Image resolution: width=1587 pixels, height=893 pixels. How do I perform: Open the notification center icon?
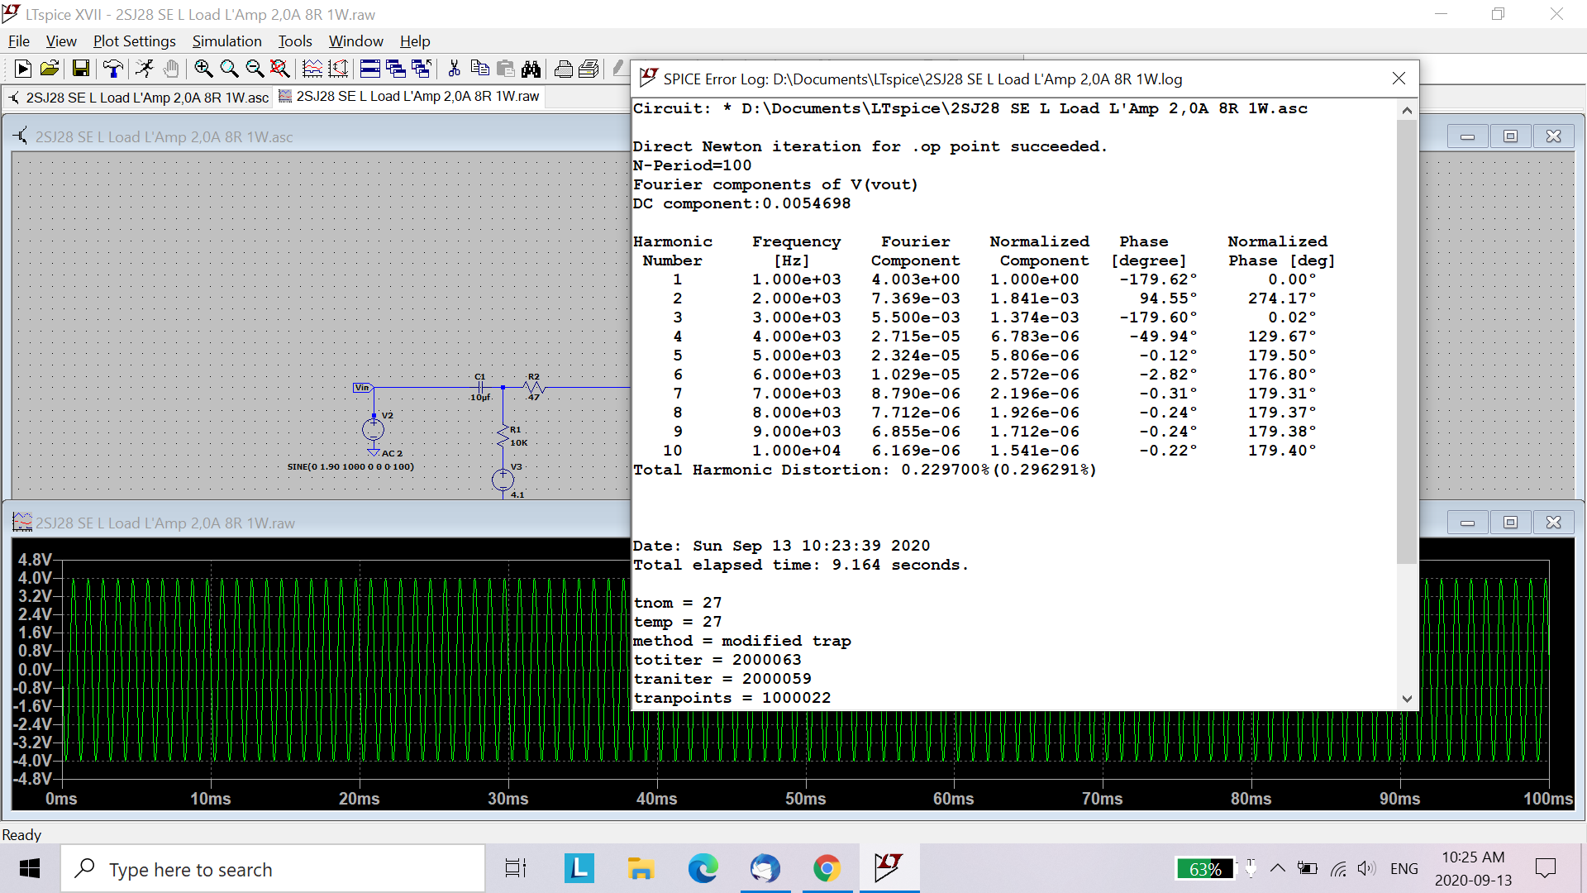click(1545, 868)
